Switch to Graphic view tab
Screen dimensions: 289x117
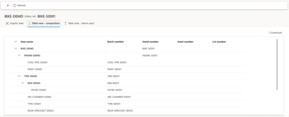tap(16, 23)
